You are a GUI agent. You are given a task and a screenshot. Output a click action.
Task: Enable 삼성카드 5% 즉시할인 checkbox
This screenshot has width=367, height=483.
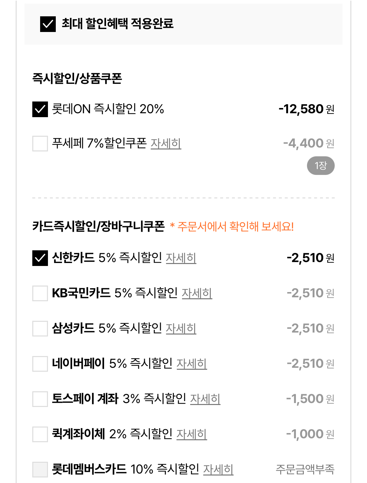(40, 329)
